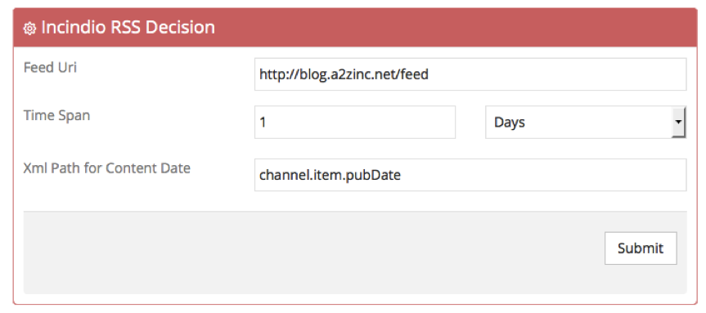Click the empty area of the Xml Path box
Image resolution: width=706 pixels, height=313 pixels.
pyautogui.click(x=543, y=175)
